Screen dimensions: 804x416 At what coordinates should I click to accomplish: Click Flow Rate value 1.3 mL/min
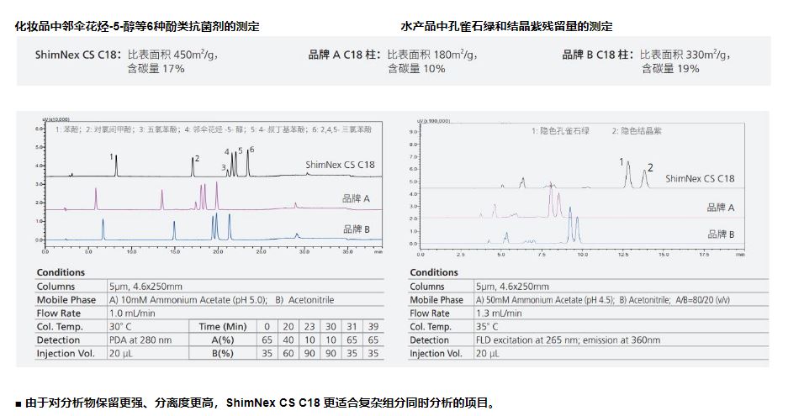(499, 313)
